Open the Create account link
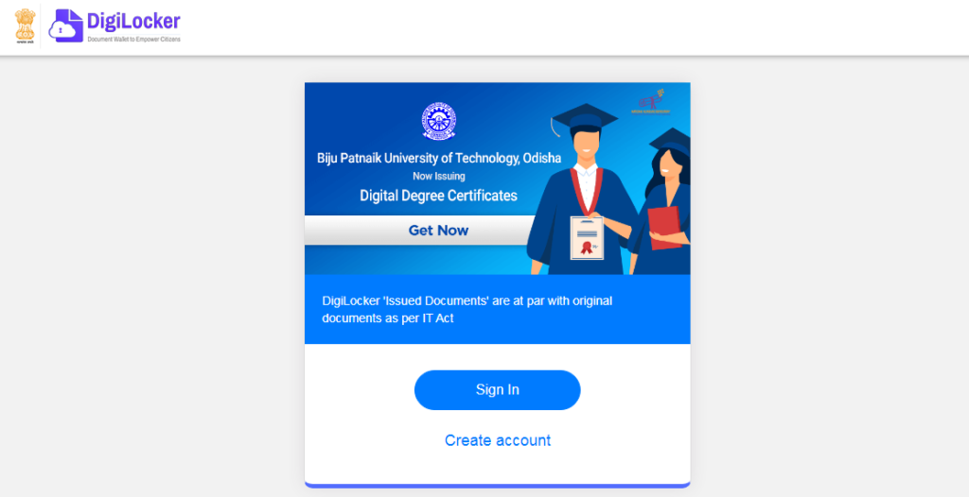 click(498, 441)
